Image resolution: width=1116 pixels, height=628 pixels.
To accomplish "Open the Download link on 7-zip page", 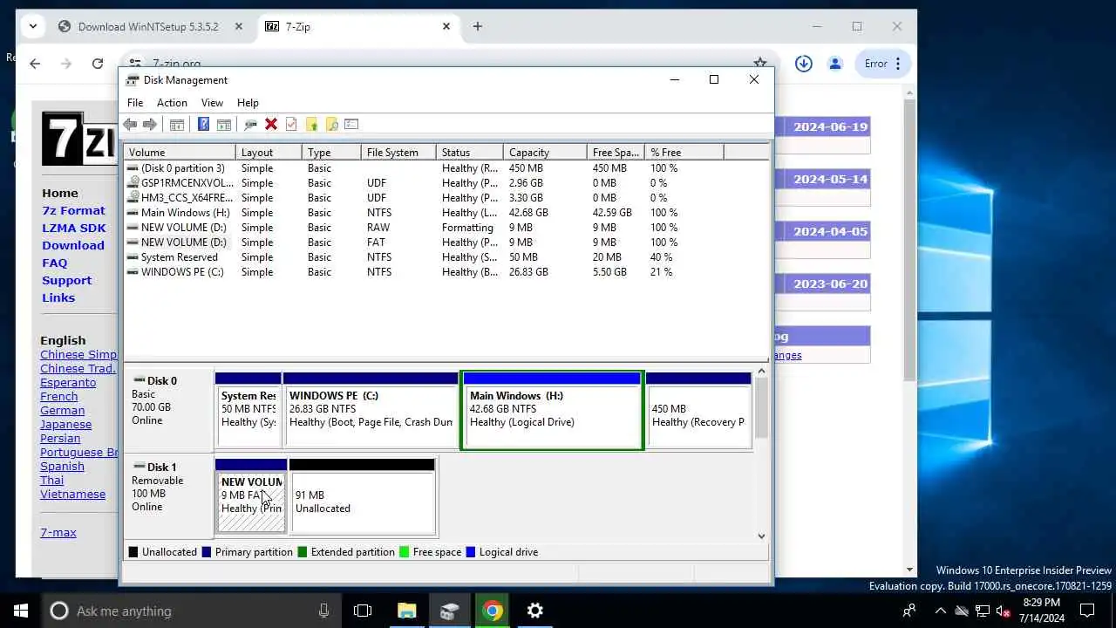I will tap(73, 245).
